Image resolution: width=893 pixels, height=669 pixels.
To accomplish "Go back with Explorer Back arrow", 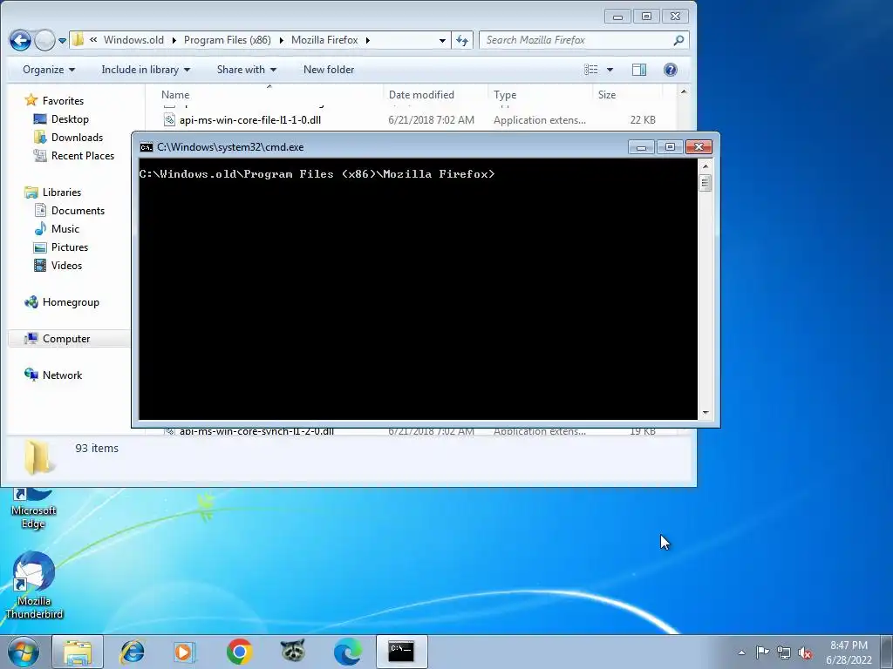I will pos(21,40).
